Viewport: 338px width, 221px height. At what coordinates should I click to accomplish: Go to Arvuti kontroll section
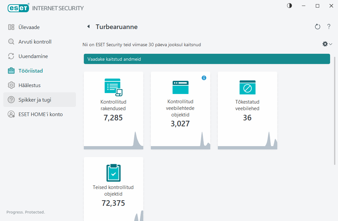(x=35, y=42)
